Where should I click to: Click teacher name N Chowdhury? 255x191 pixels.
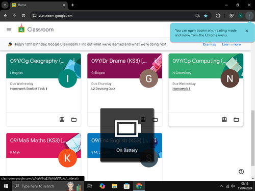point(182,73)
